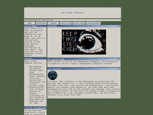The width and height of the screenshot is (153, 115).
Task: Go to the Series Index page
Action: [x=41, y=23]
